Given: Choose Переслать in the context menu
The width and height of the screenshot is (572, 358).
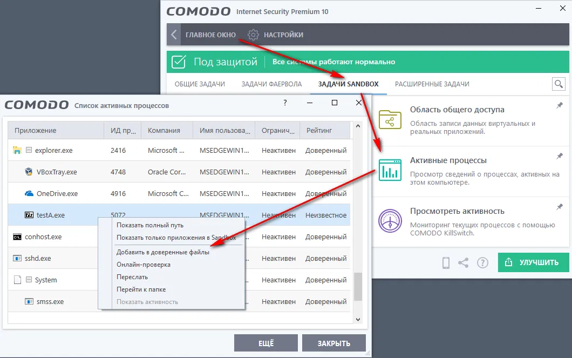Looking at the screenshot, I should [x=132, y=277].
